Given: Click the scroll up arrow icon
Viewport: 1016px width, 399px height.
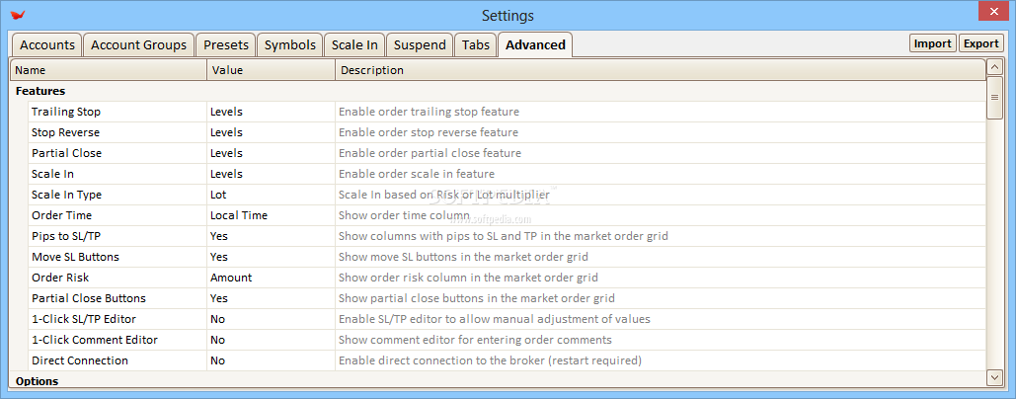Looking at the screenshot, I should click(994, 67).
